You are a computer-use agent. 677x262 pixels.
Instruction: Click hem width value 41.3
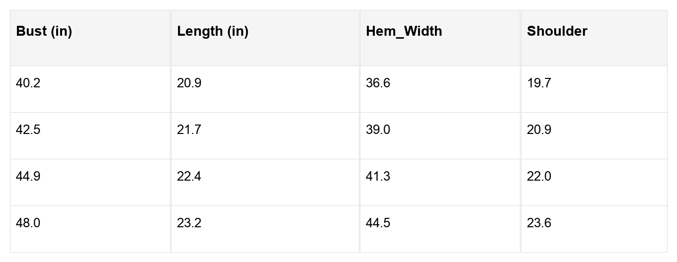(378, 177)
